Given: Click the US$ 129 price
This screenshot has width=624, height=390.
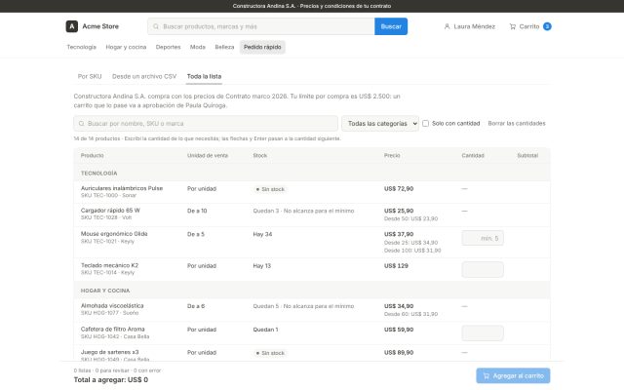Looking at the screenshot, I should point(396,266).
